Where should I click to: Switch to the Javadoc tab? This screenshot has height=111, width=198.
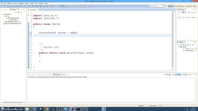pyautogui.click(x=40, y=75)
